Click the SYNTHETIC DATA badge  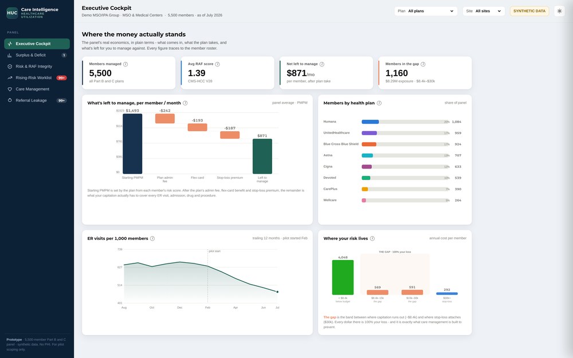pyautogui.click(x=529, y=11)
